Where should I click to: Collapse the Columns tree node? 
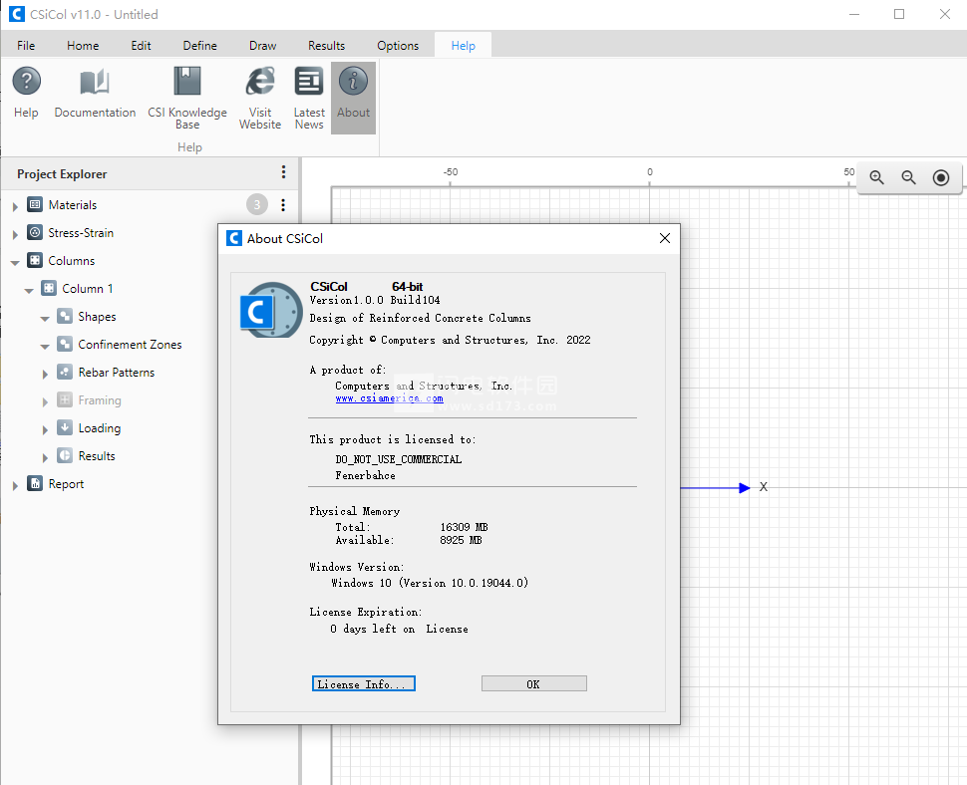pyautogui.click(x=15, y=262)
